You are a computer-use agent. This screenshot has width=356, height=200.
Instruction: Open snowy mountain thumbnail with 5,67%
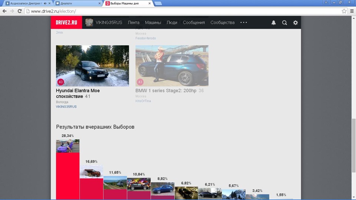point(234,194)
